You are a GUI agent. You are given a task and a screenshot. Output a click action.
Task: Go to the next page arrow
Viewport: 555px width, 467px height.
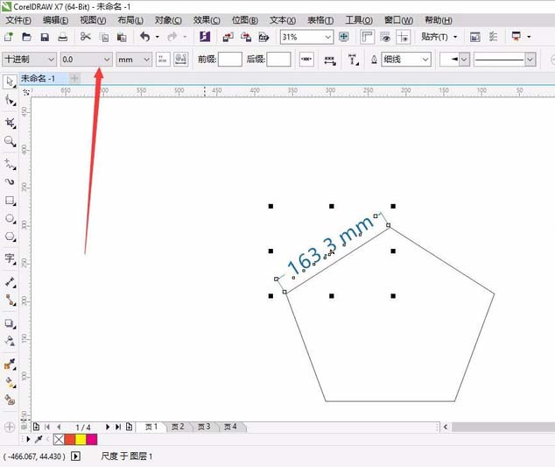point(108,427)
